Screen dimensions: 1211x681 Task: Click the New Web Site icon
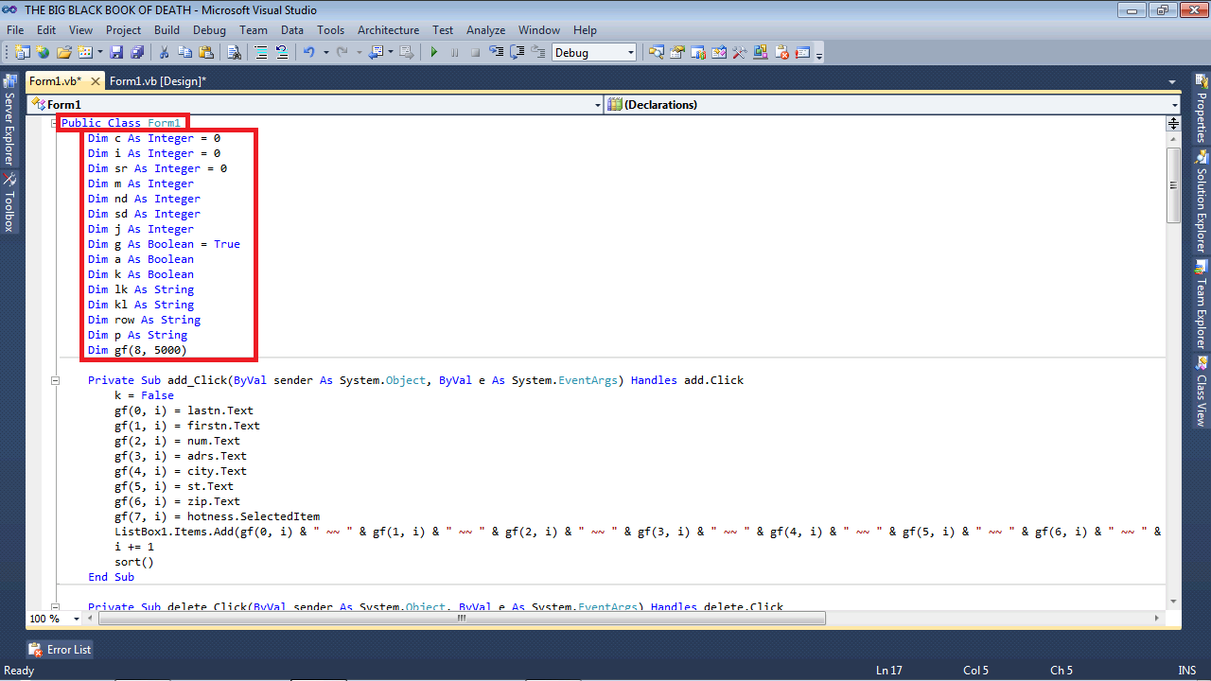(x=43, y=53)
